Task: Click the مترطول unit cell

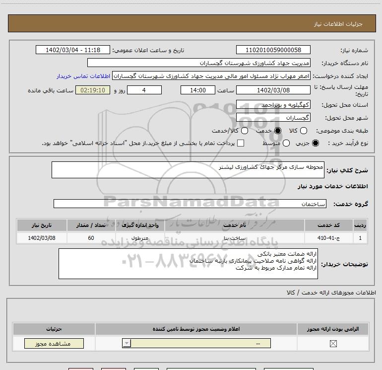Action: [x=140, y=238]
